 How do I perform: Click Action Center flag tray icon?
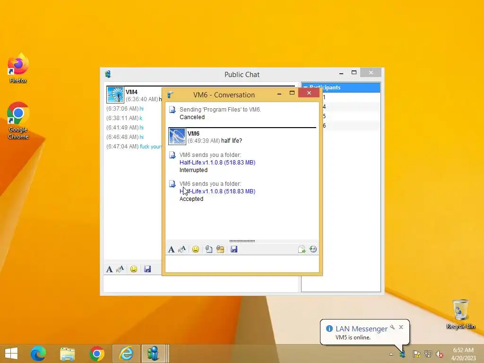(416, 354)
